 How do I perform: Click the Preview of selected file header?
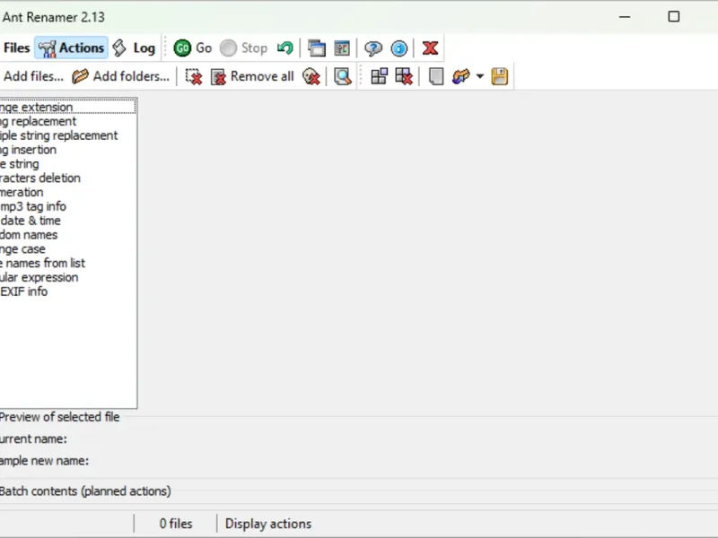tap(59, 417)
